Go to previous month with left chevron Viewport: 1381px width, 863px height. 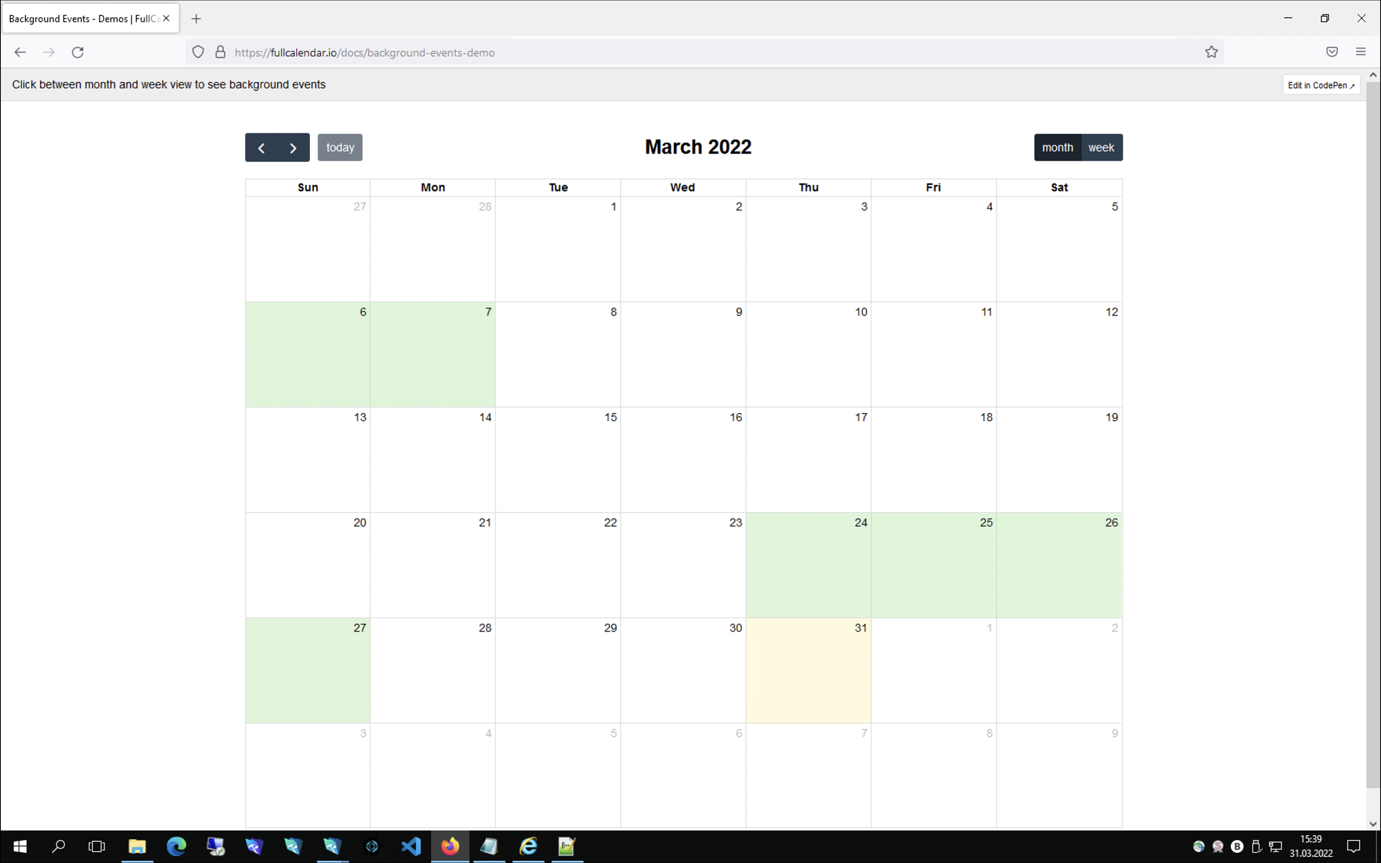click(261, 148)
